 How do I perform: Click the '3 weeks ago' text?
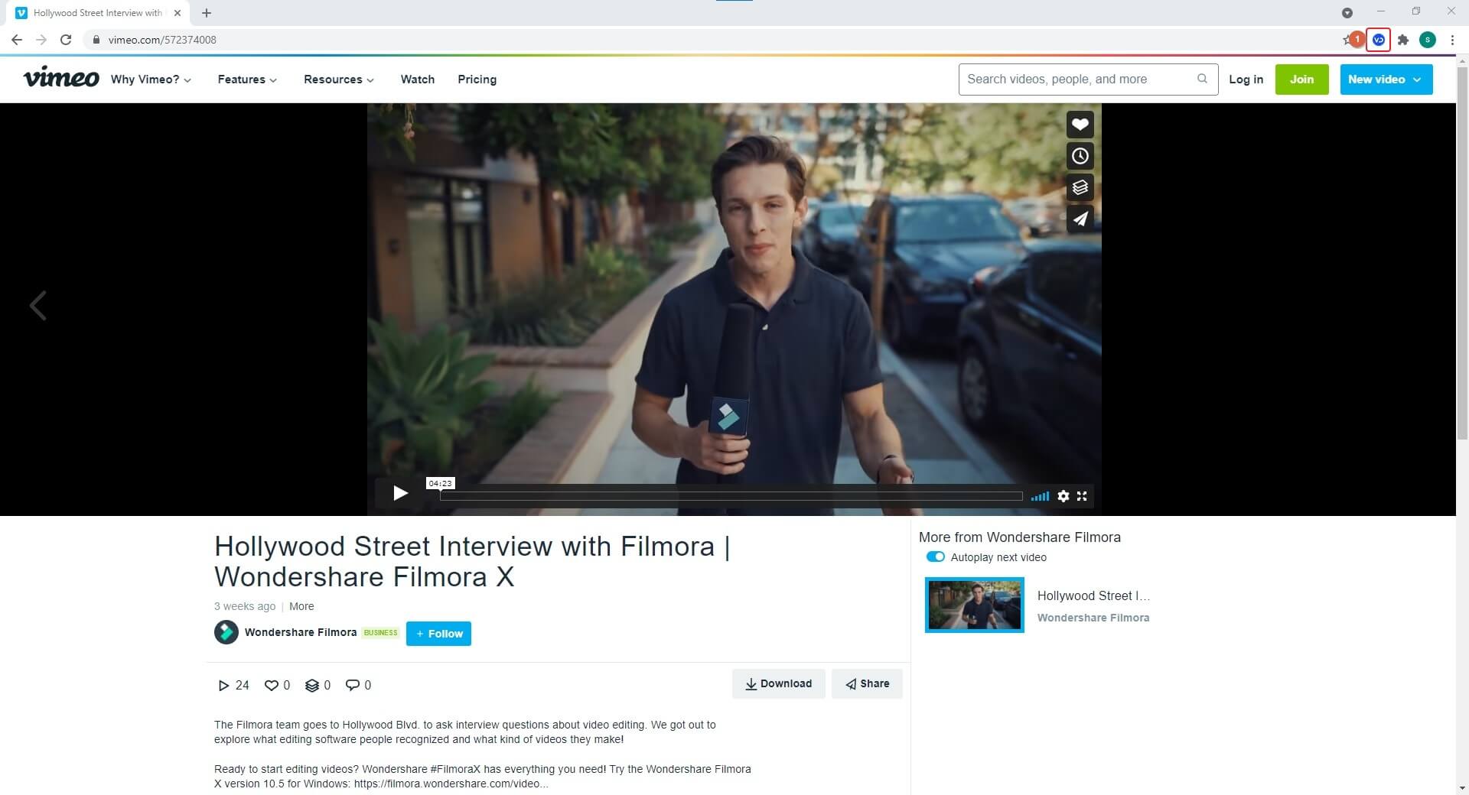[x=245, y=606]
